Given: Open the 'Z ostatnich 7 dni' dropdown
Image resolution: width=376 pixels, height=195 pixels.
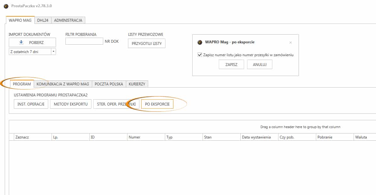Looking at the screenshot, I should pyautogui.click(x=53, y=51).
